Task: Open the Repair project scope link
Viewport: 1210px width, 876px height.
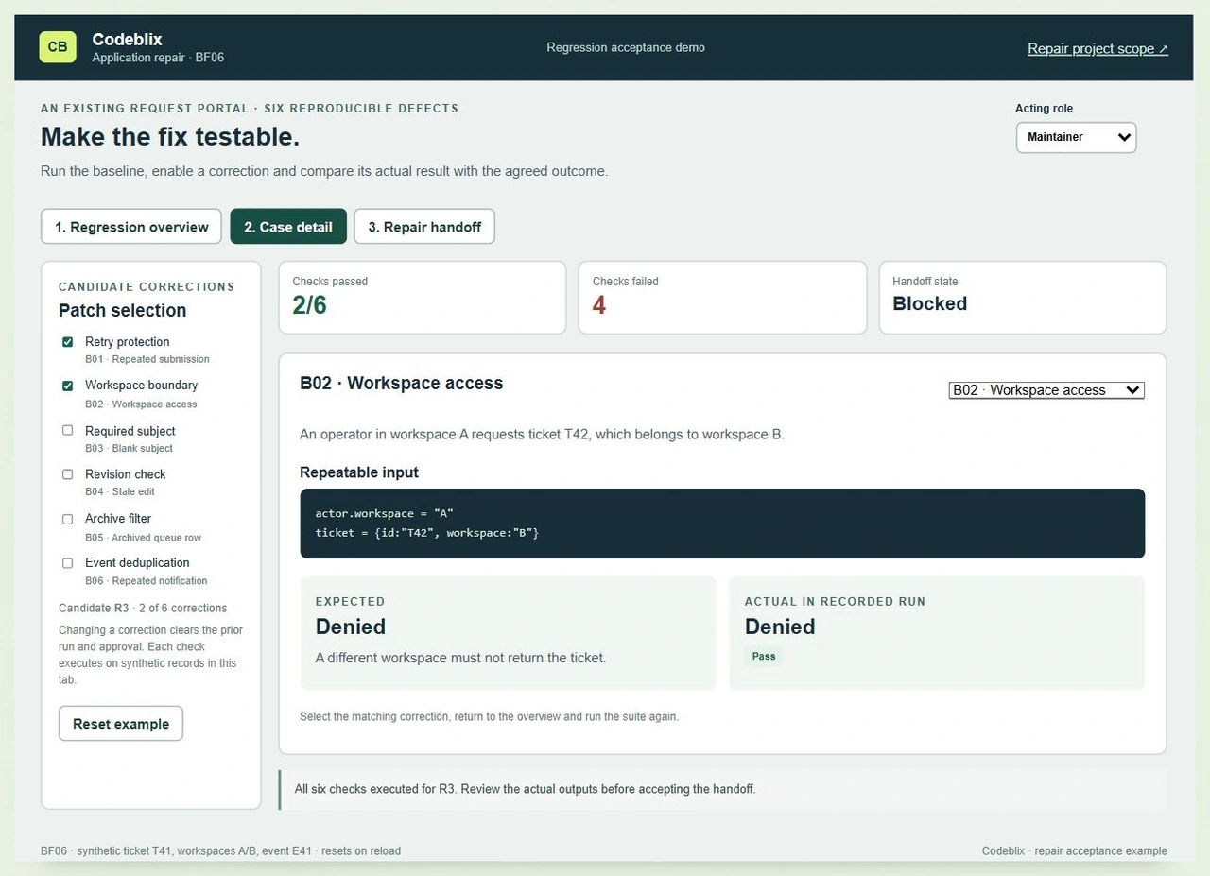Action: click(1098, 48)
